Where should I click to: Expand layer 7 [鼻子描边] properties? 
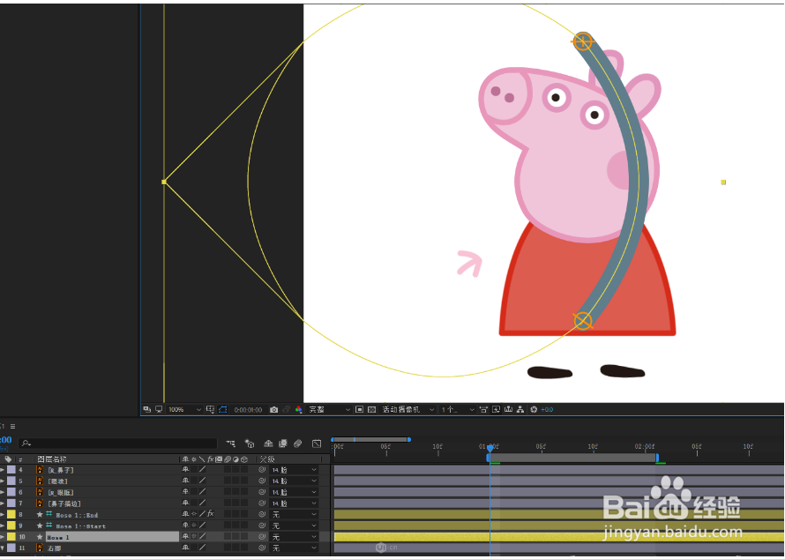pyautogui.click(x=2, y=503)
